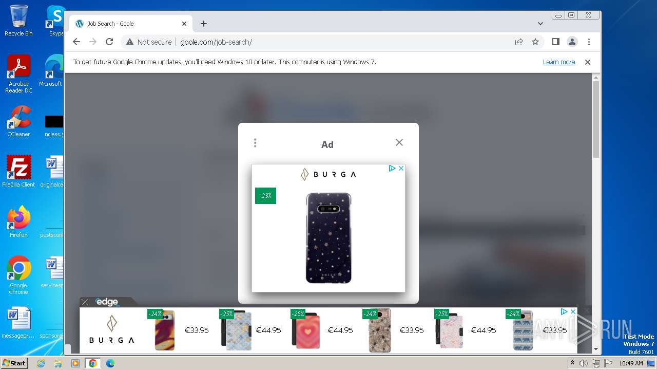
Task: Close the Job Search - Goole tab
Action: (x=184, y=24)
